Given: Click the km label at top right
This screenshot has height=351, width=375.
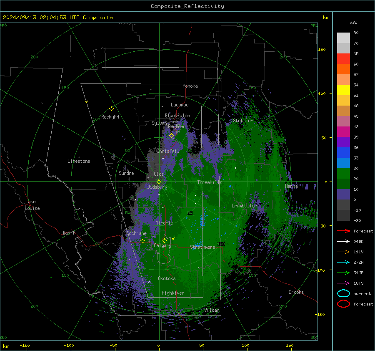Looking at the screenshot, I should click(326, 18).
